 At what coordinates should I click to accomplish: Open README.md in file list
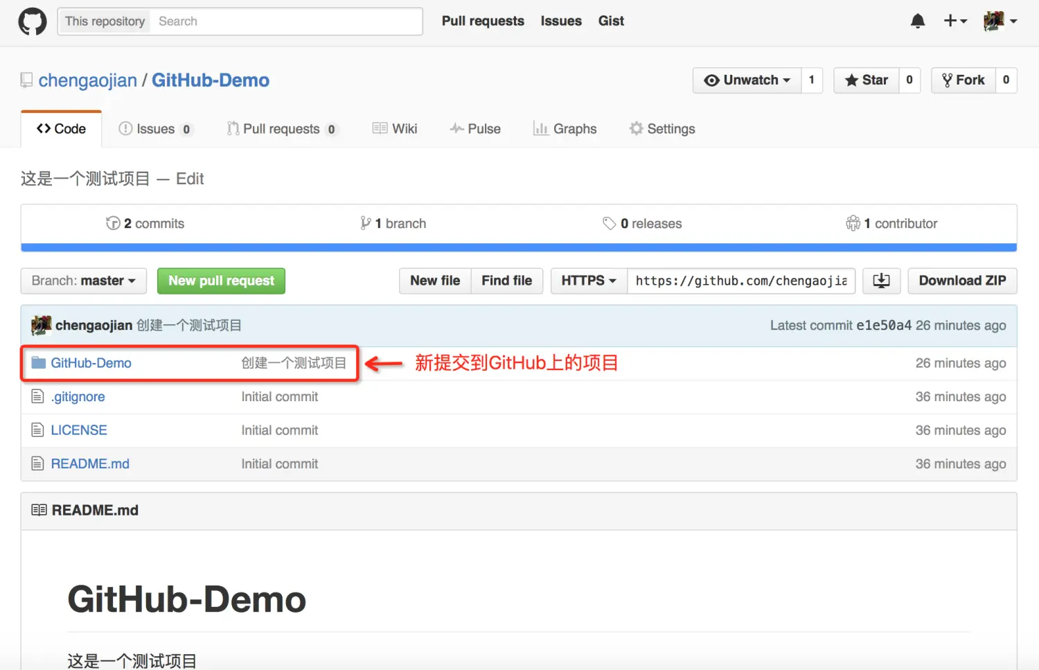click(90, 464)
